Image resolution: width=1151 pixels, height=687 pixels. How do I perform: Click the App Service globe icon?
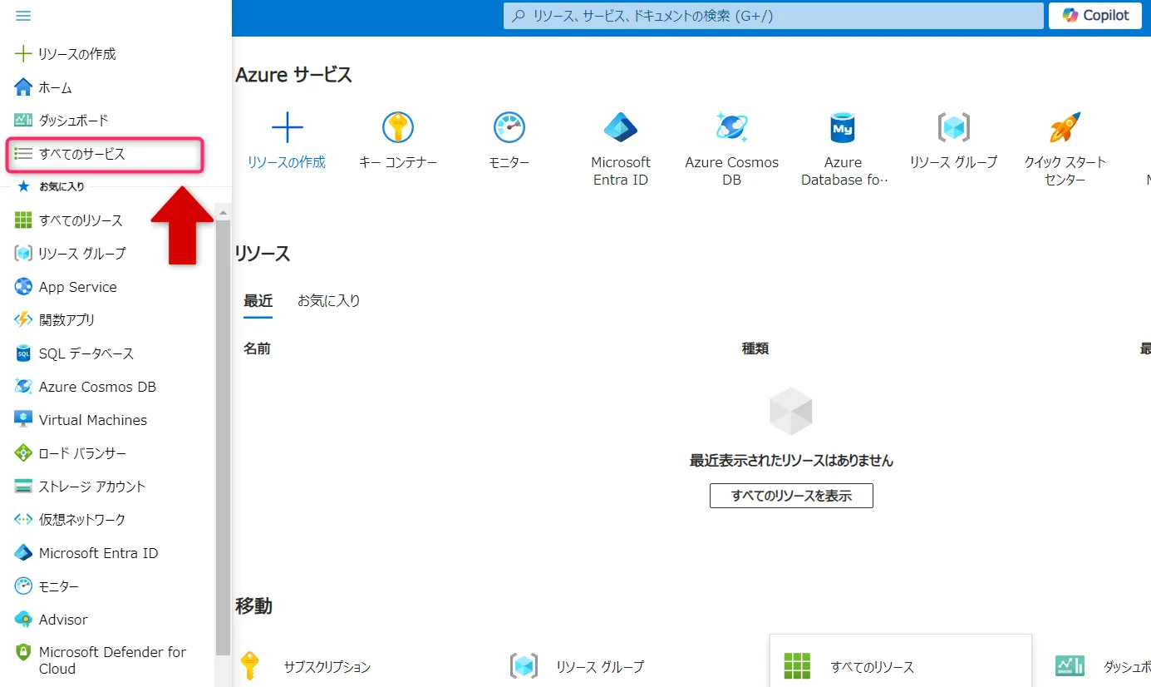tap(23, 287)
